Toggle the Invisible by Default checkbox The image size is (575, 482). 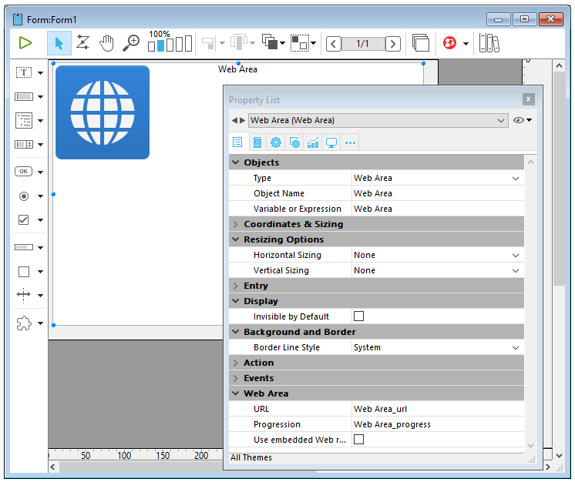(x=358, y=316)
